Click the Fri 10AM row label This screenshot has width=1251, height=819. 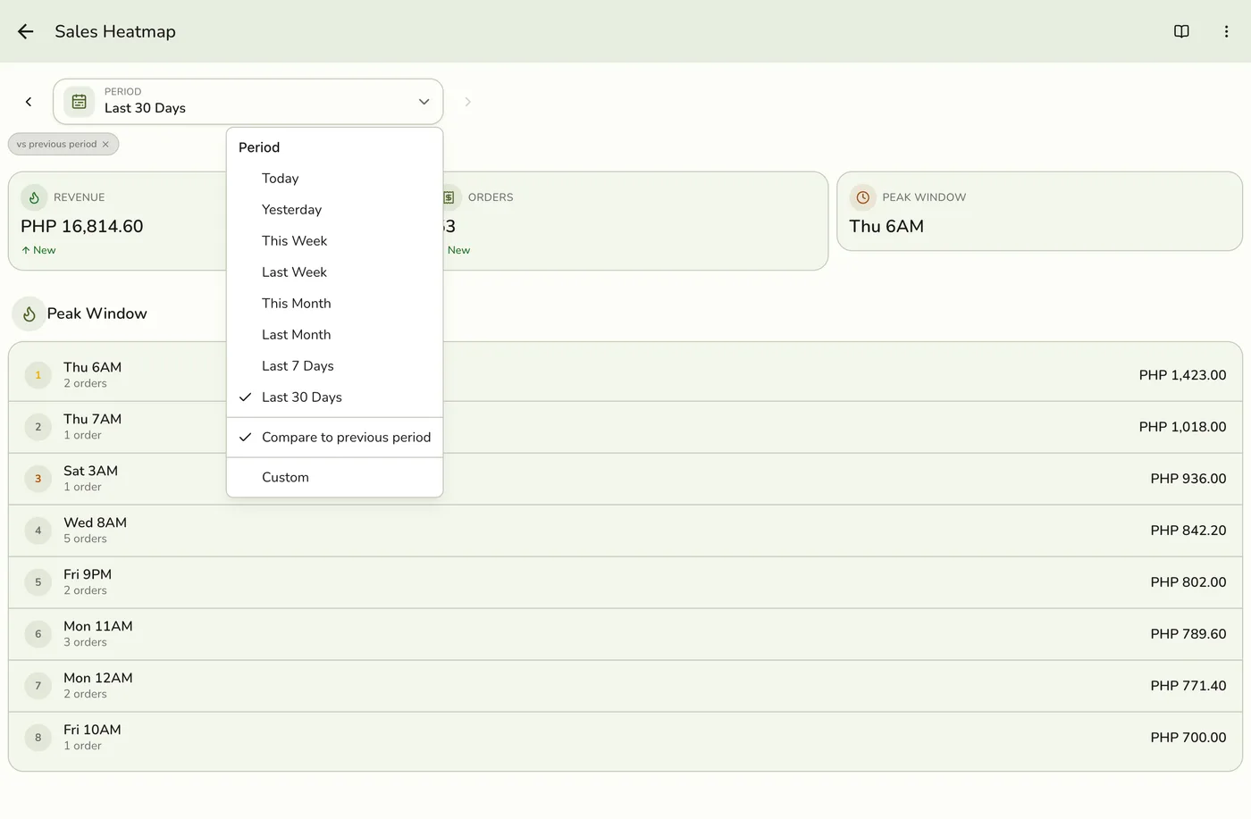pyautogui.click(x=92, y=730)
